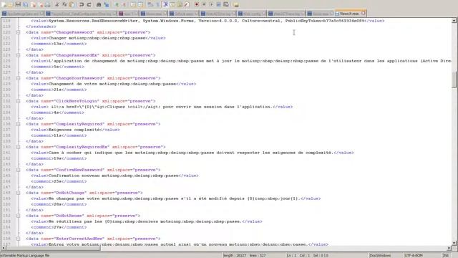Click the Confirmation nouveau mot de passe value

(x=113, y=176)
